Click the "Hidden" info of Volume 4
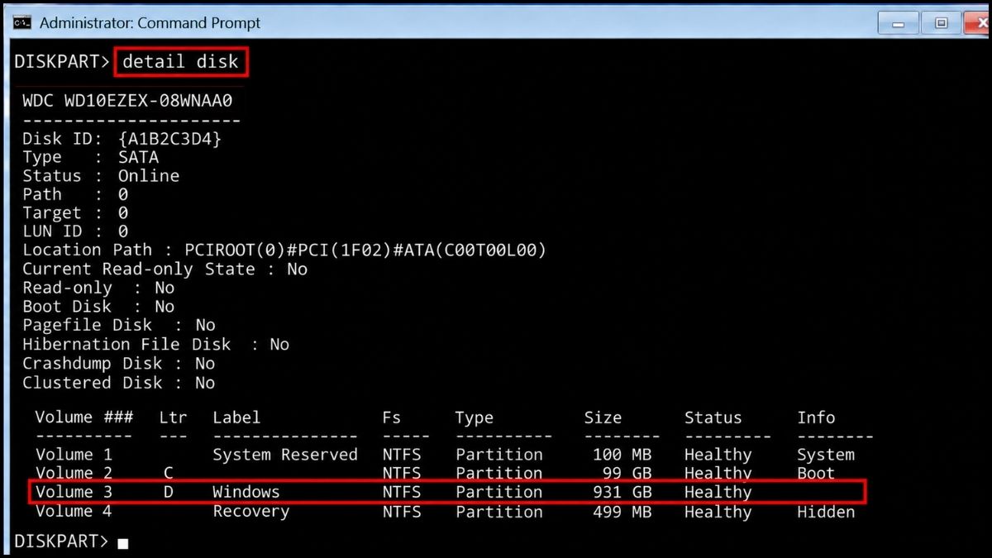 (826, 512)
